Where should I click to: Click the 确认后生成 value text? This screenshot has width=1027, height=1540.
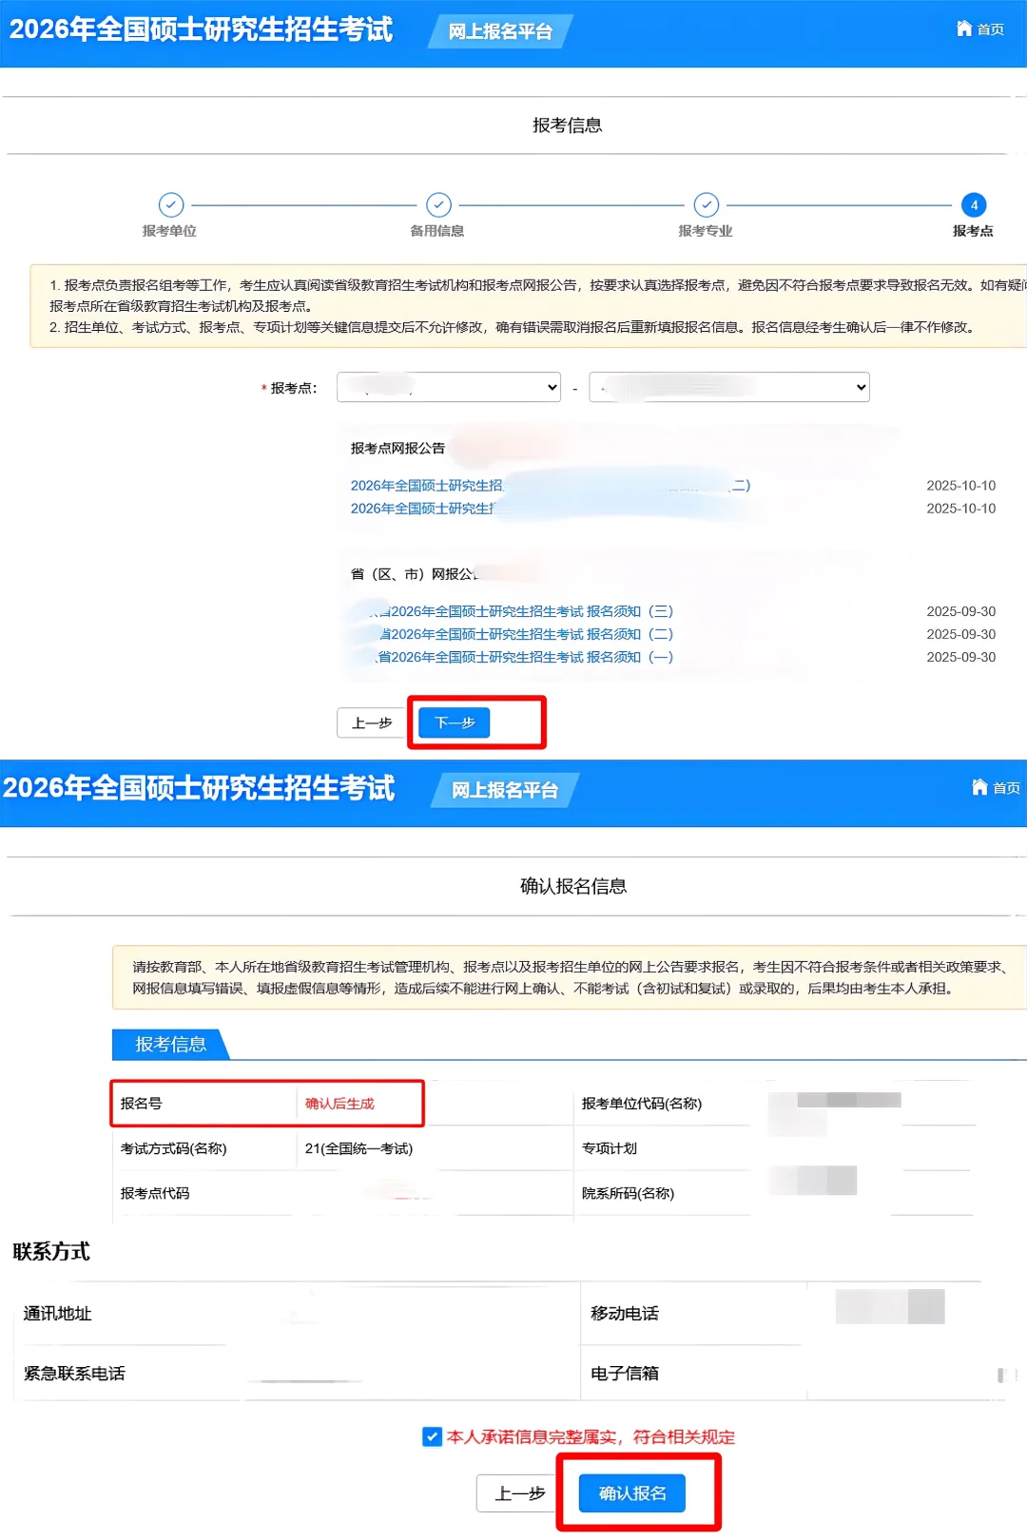point(339,1104)
